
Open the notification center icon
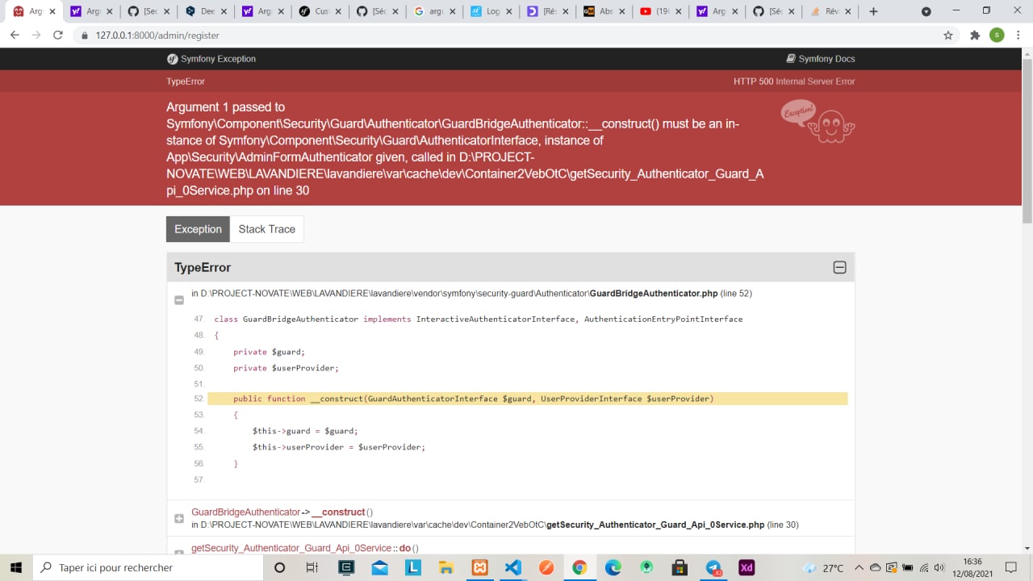(1013, 568)
